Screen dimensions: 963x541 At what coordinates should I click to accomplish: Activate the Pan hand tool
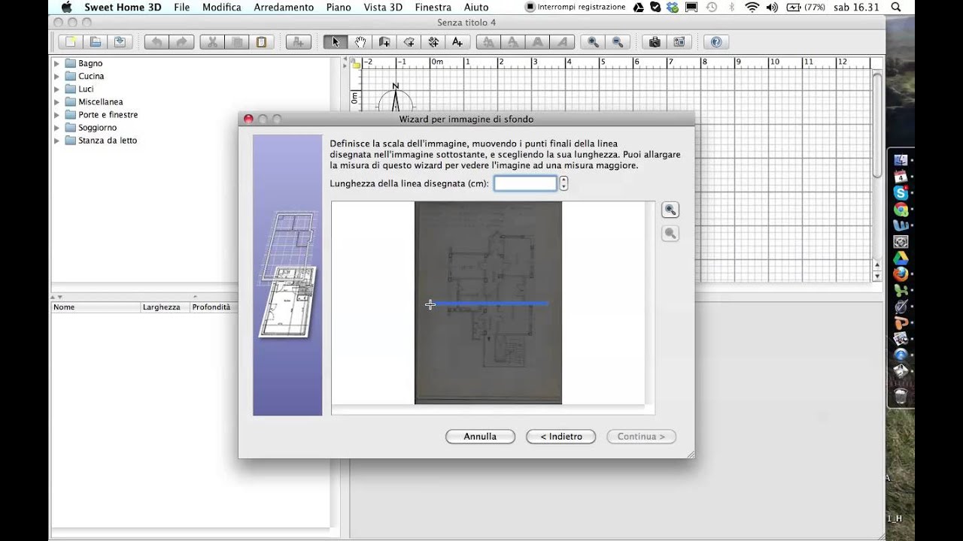point(360,42)
